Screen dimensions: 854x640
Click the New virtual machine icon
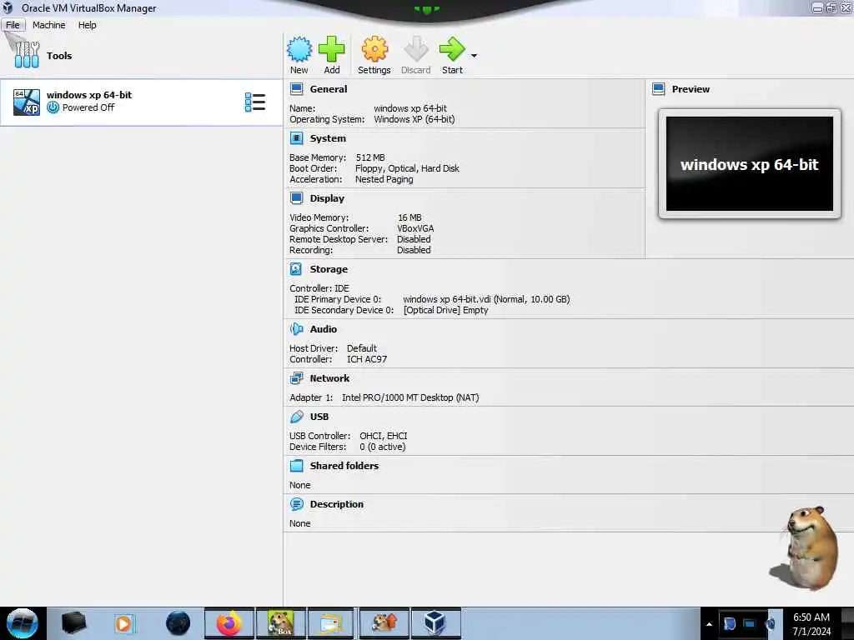[x=299, y=49]
